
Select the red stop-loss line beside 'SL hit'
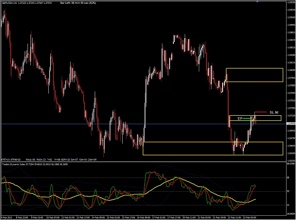pyautogui.click(x=260, y=112)
